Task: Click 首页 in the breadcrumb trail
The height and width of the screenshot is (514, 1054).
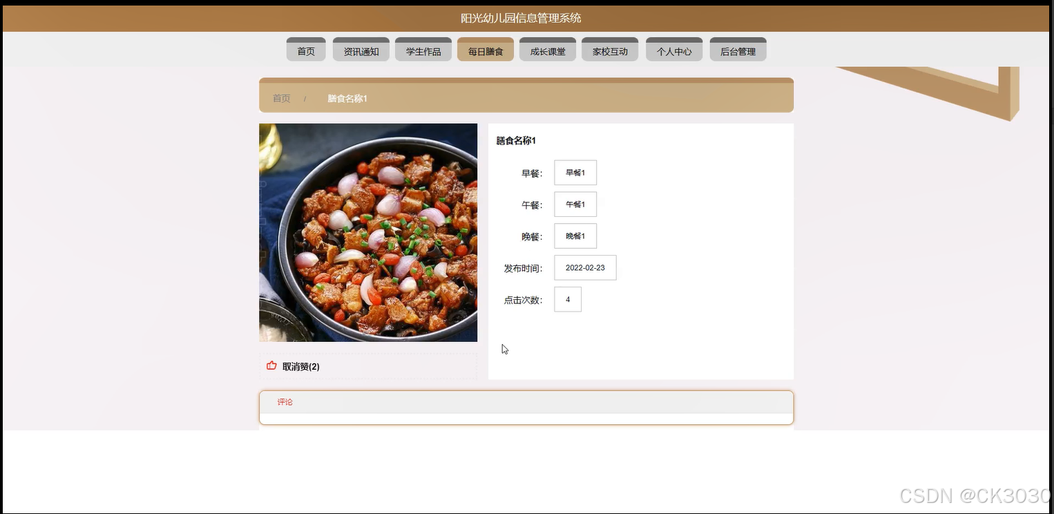Action: click(280, 98)
